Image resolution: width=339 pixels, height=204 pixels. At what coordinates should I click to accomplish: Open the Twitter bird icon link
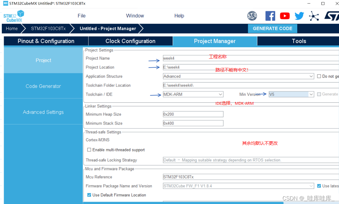pyautogui.click(x=299, y=16)
